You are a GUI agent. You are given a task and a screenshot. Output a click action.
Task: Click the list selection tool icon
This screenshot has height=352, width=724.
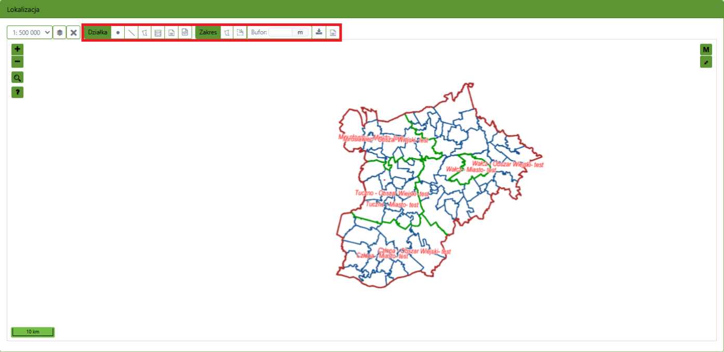(158, 32)
